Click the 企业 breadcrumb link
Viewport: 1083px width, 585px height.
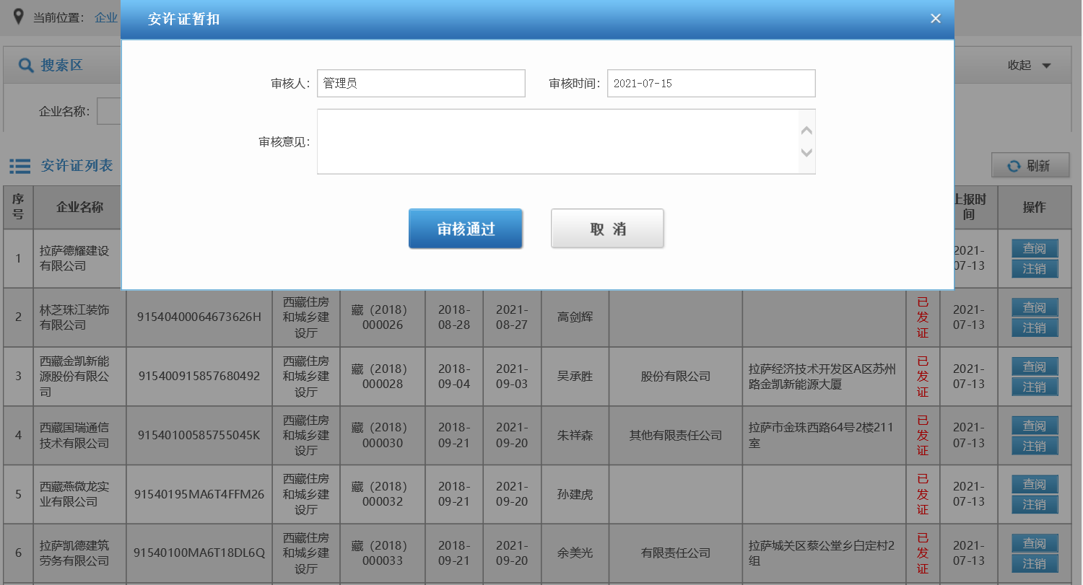pos(106,17)
